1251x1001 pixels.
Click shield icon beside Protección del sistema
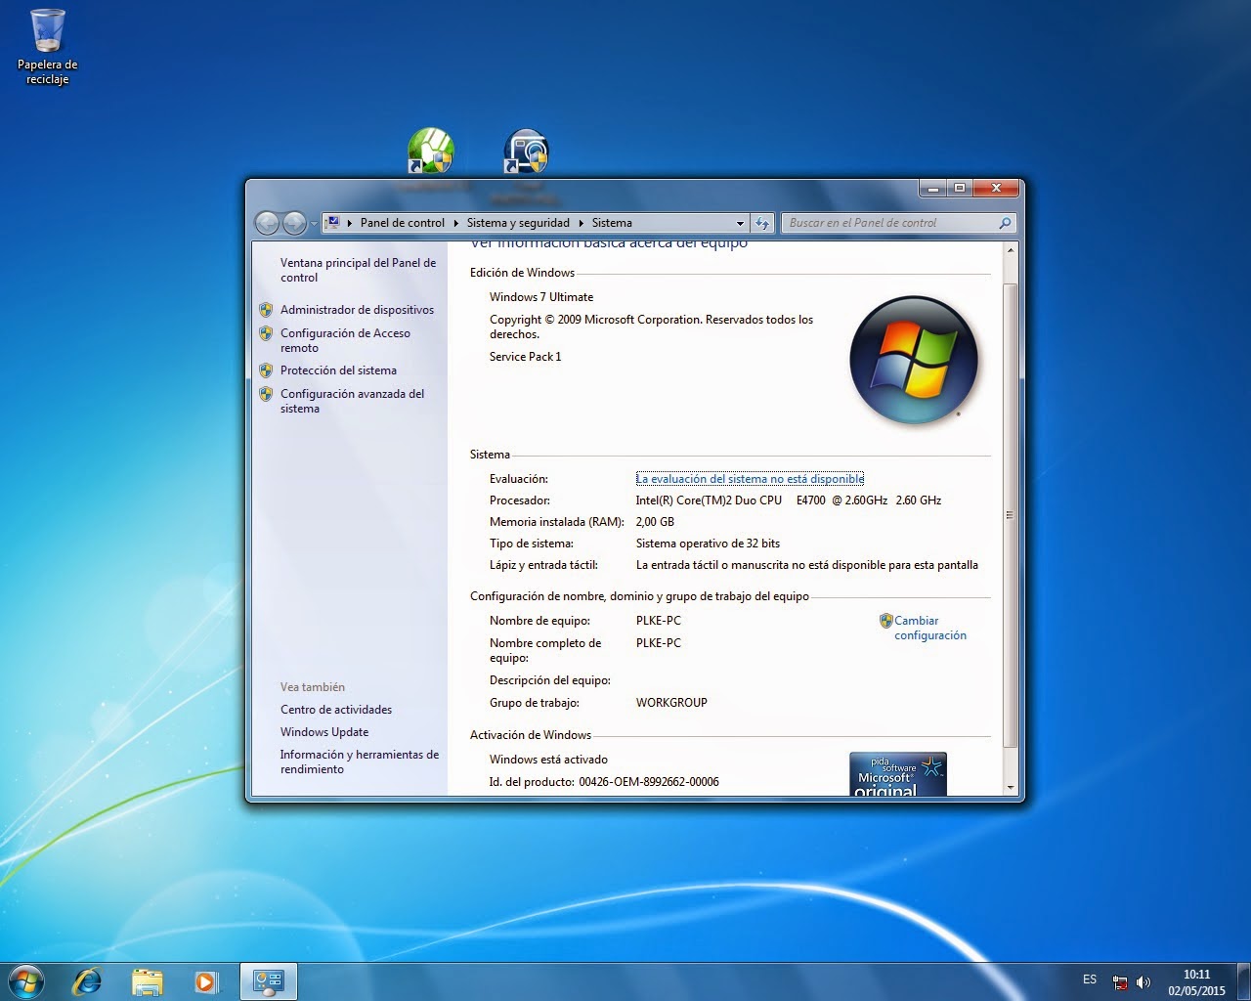coord(266,370)
